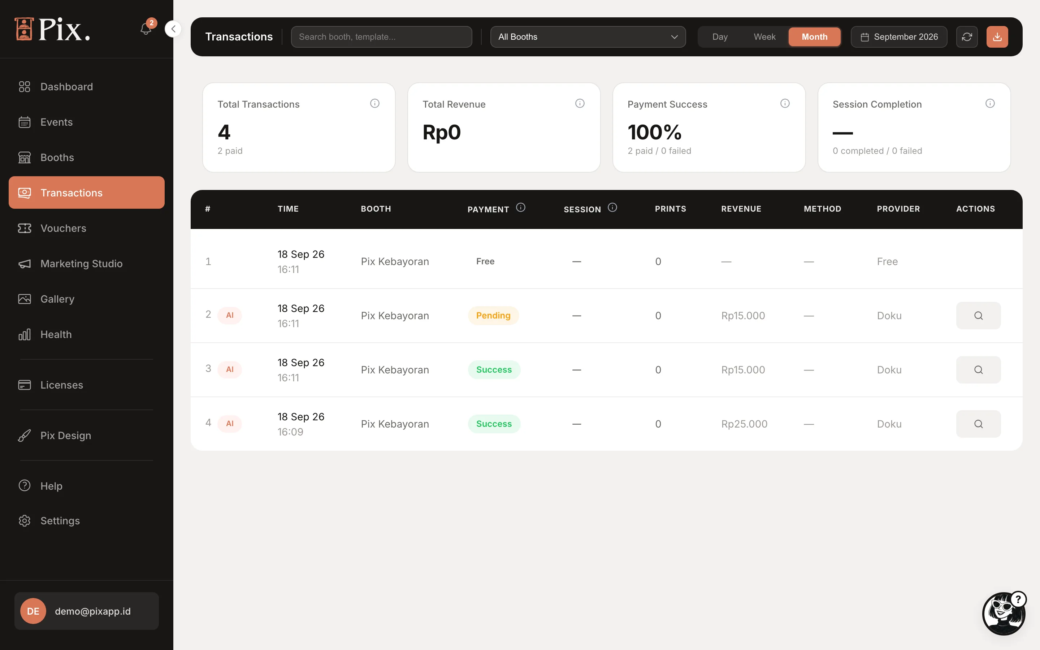Click the orange download export button
Viewport: 1040px width, 650px height.
click(997, 37)
